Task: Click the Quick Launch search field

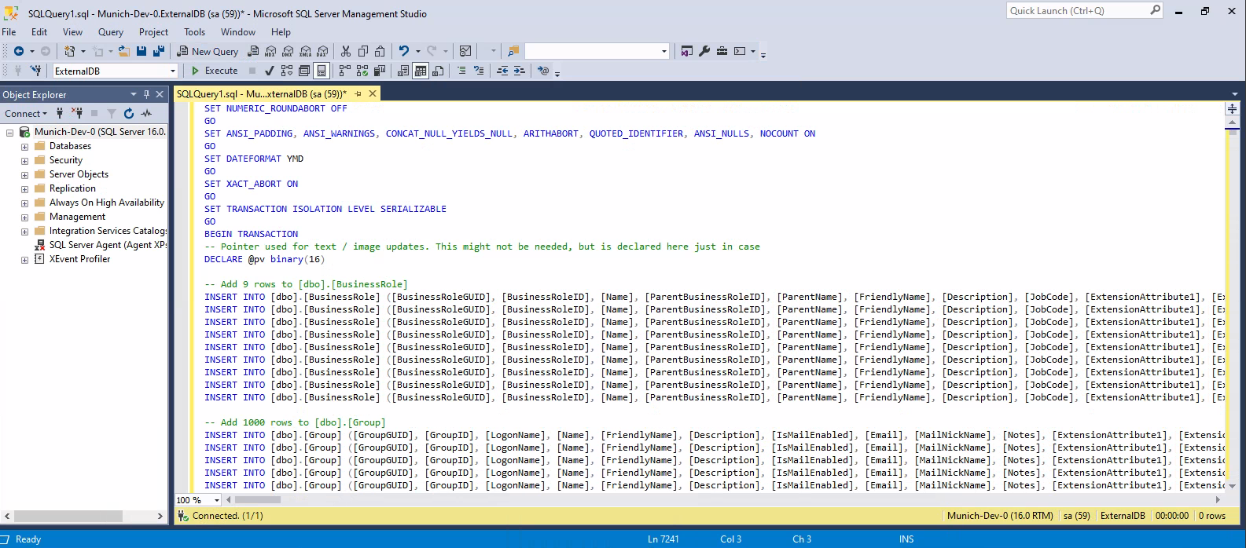Action: (x=1078, y=11)
